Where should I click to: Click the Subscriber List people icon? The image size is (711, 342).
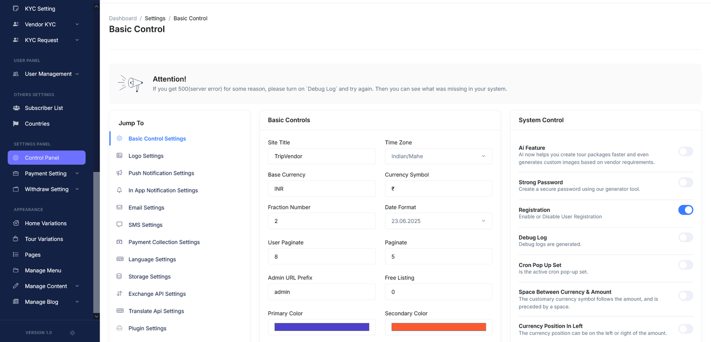[16, 108]
